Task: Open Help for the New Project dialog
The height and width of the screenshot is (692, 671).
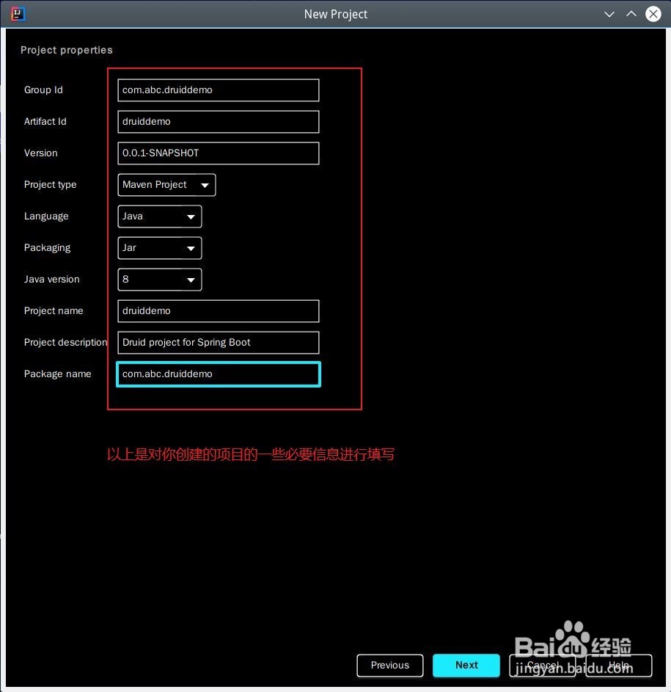Action: [x=618, y=665]
